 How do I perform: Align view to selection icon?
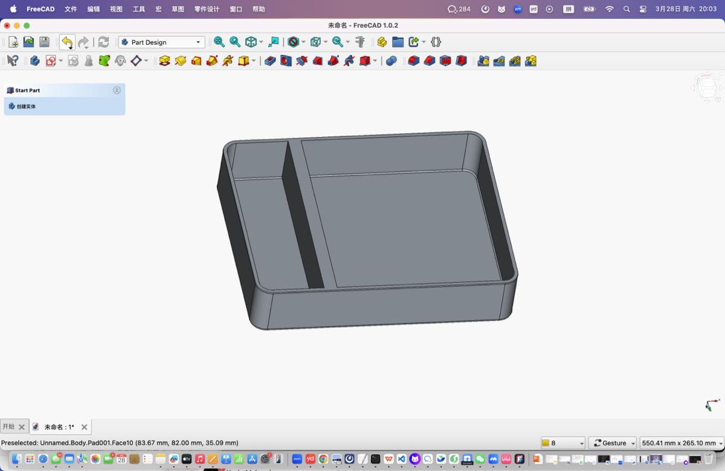pos(274,42)
